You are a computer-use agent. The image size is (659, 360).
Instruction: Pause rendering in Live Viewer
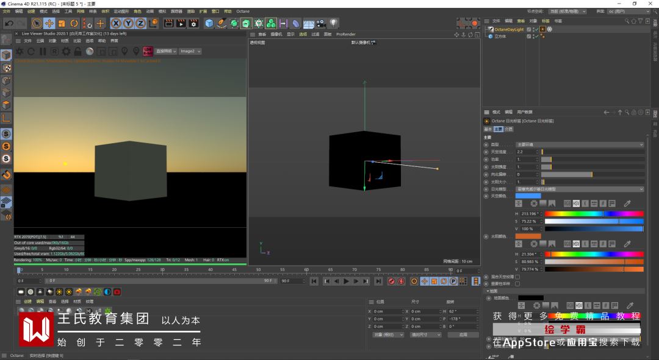pyautogui.click(x=42, y=51)
